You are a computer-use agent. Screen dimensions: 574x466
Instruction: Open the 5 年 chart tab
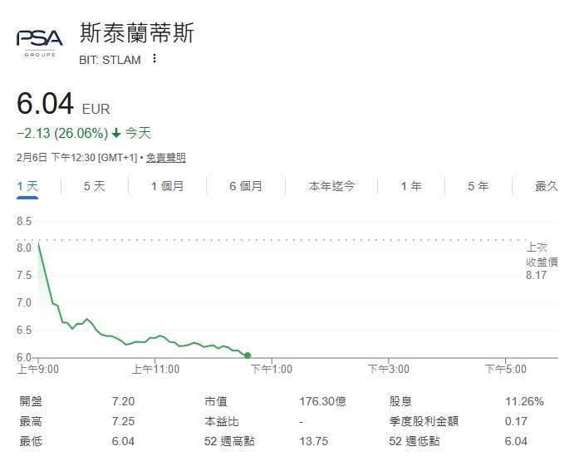[x=478, y=186]
